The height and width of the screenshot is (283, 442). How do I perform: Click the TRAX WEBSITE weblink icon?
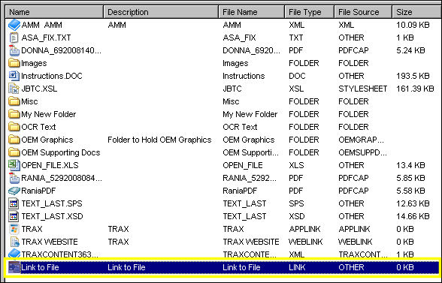pos(14,242)
